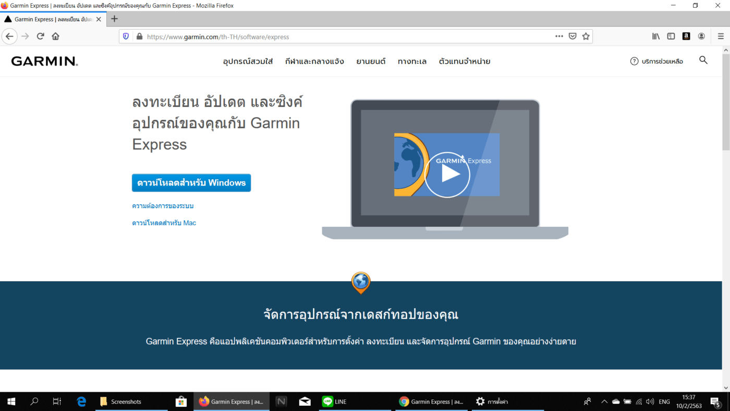
Task: Open Windows taskbar search
Action: tap(34, 402)
